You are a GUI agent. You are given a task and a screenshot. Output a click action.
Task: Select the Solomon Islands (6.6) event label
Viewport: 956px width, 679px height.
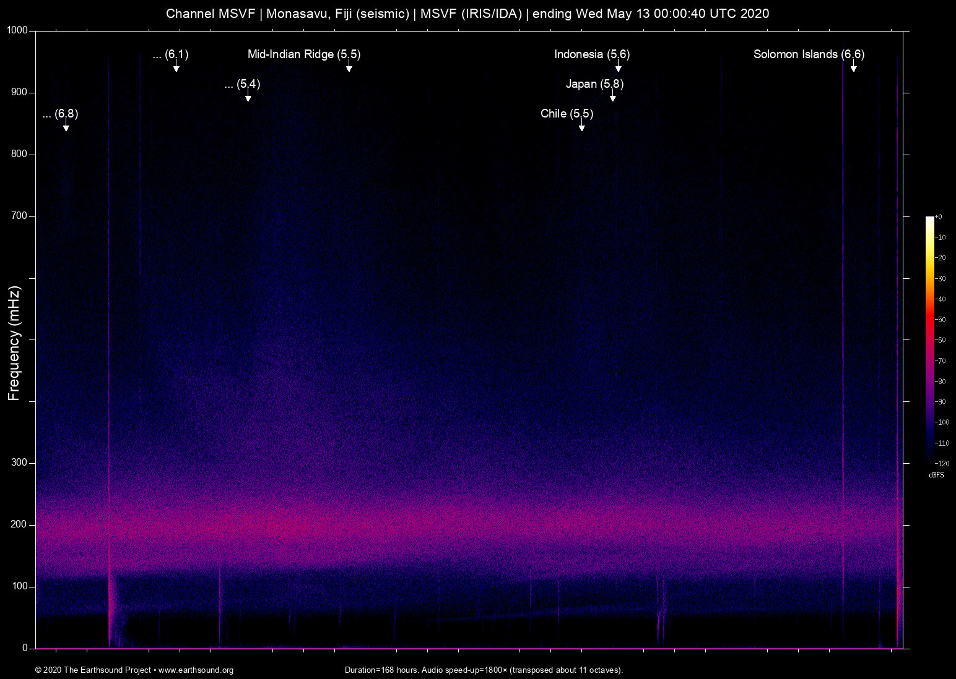[x=809, y=54]
